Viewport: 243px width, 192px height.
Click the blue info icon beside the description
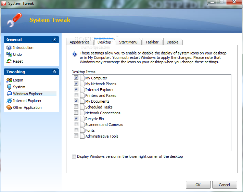[75, 54]
